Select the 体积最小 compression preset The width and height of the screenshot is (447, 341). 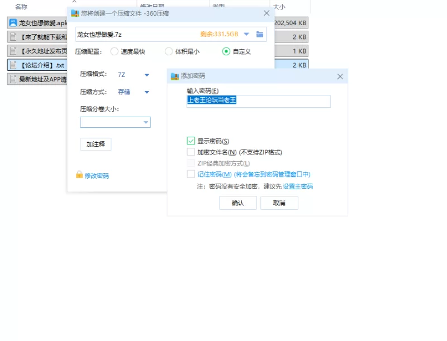pyautogui.click(x=169, y=51)
